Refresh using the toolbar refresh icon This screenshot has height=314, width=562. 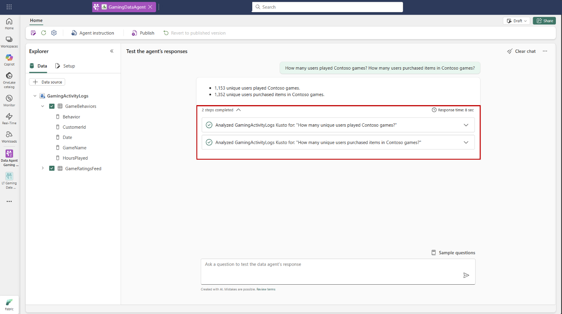pyautogui.click(x=44, y=33)
